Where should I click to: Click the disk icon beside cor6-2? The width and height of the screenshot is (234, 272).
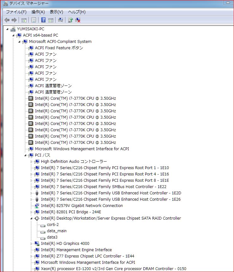pos(43,226)
